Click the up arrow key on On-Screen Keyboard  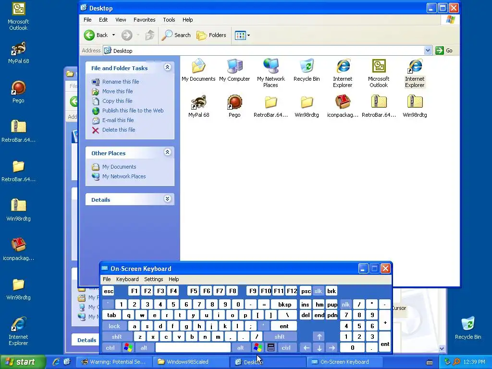tap(319, 337)
